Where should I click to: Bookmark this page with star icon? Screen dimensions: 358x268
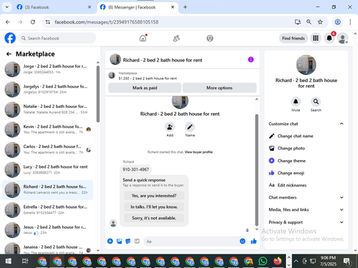[320, 22]
